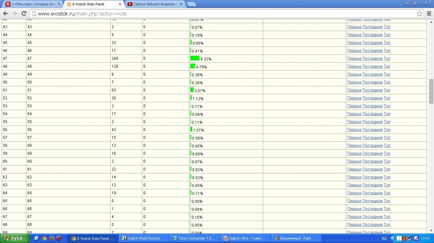Launch Chrome from the quick launch bar
The image size is (434, 243).
pyautogui.click(x=44, y=238)
